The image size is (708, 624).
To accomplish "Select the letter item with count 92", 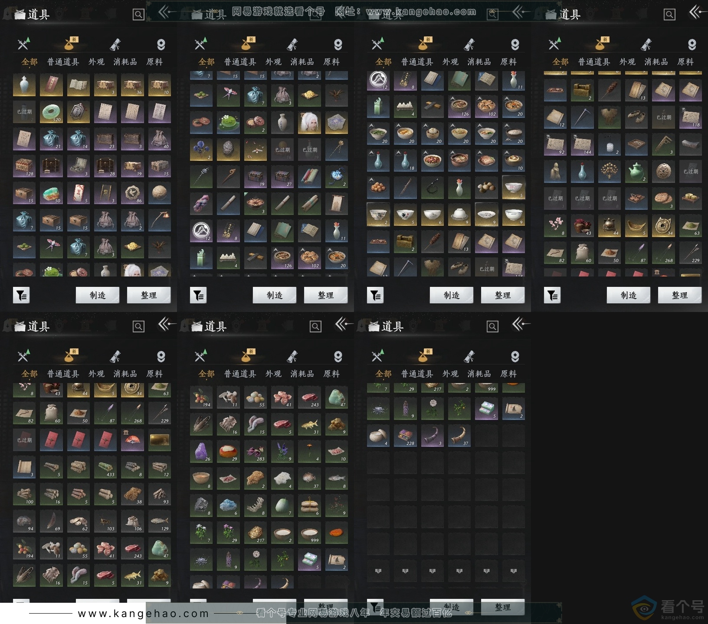I will 555,145.
